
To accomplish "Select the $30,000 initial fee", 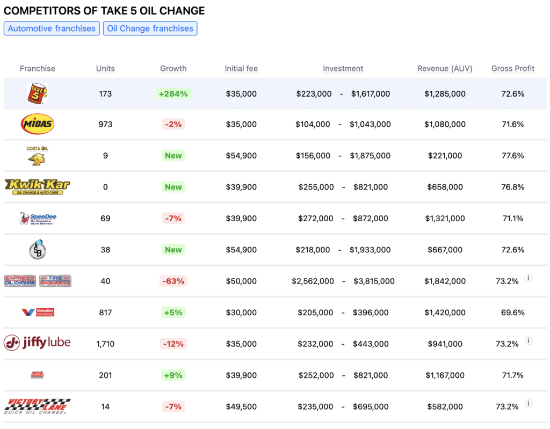I will pyautogui.click(x=241, y=312).
